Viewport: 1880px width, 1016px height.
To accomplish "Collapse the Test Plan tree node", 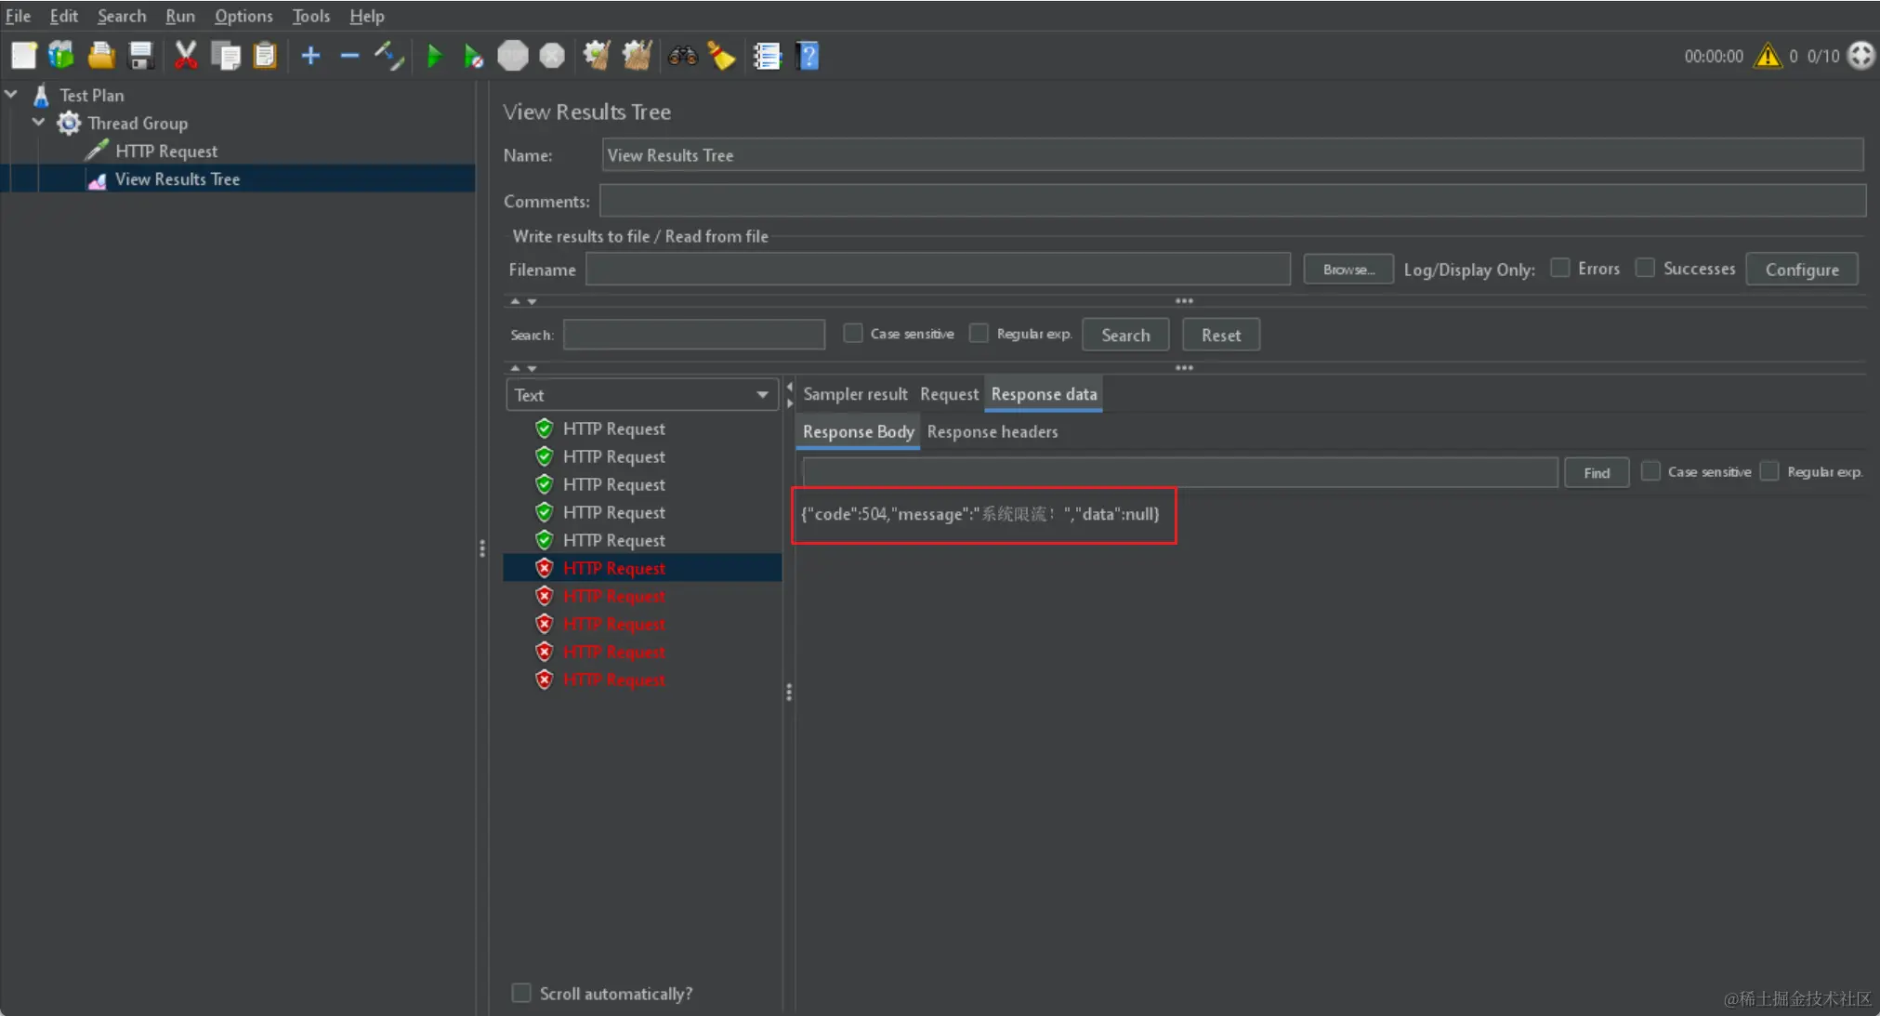I will pos(11,95).
